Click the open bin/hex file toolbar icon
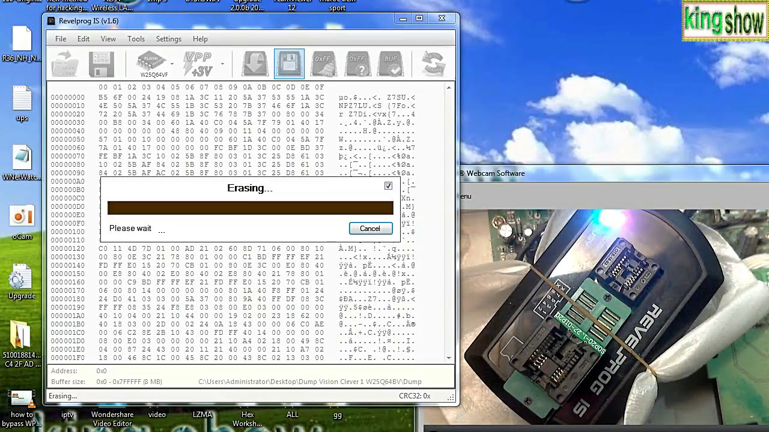The width and height of the screenshot is (769, 432). click(x=64, y=64)
